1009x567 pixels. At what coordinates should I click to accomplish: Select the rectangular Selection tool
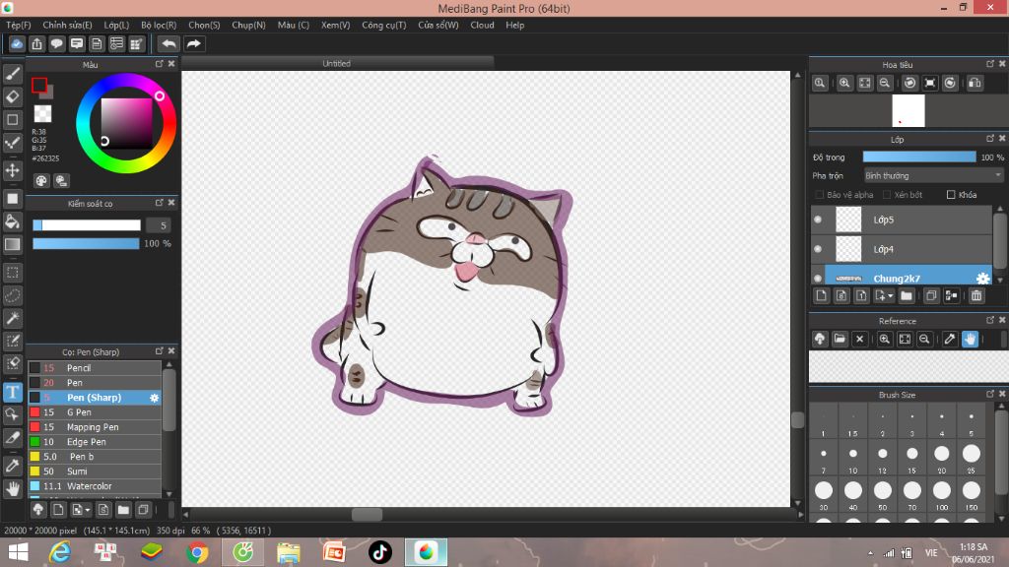click(12, 273)
